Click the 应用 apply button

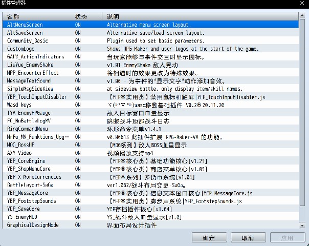tap(288, 237)
